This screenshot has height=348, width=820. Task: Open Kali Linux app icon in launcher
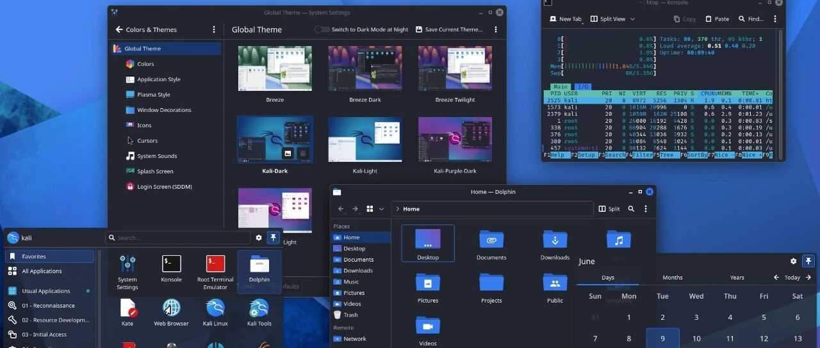coord(215,312)
